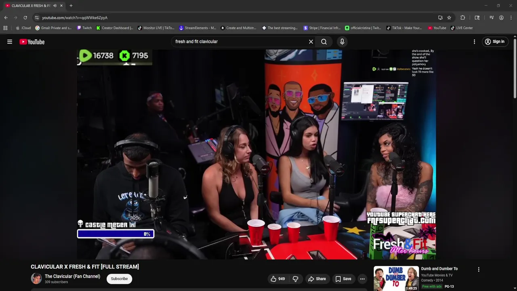This screenshot has height=291, width=517.
Task: Click the Free with ads badge
Action: [432, 287]
